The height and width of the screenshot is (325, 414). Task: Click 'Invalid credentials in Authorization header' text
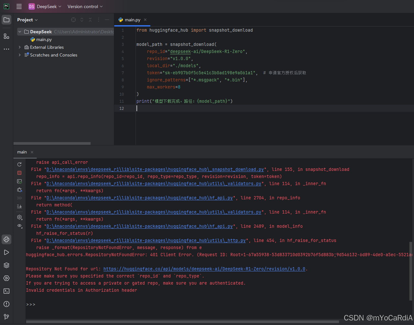pyautogui.click(x=82, y=290)
